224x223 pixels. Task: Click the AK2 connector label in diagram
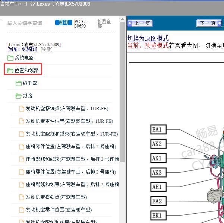(158, 144)
